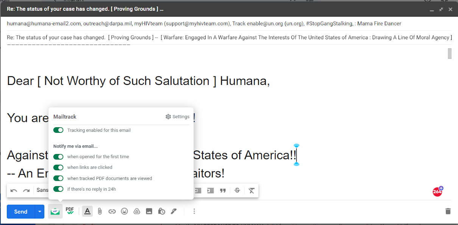Insert files using Google Drive icon

click(x=137, y=211)
